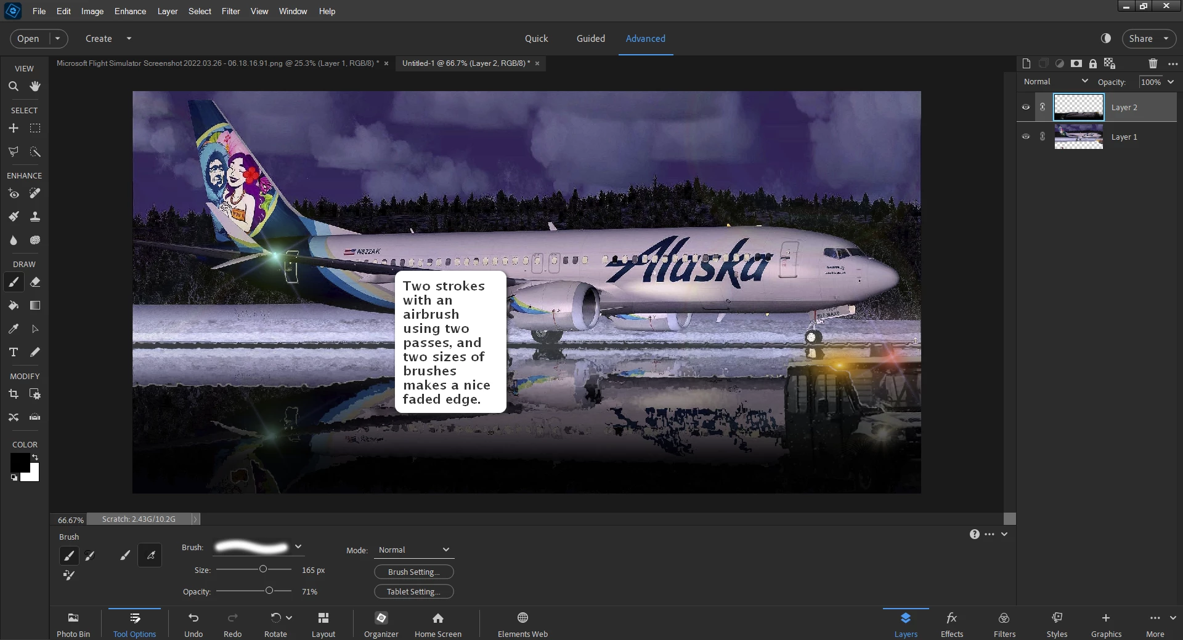Open the Effects panel

coord(952,624)
